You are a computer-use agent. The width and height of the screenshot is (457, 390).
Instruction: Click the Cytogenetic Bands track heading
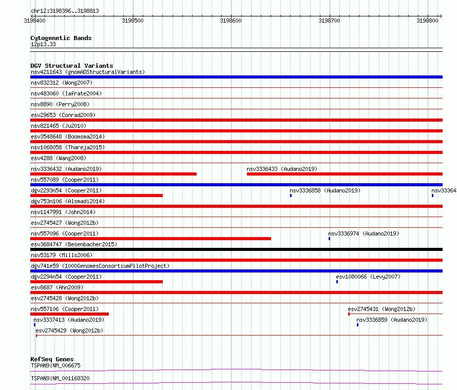point(61,38)
